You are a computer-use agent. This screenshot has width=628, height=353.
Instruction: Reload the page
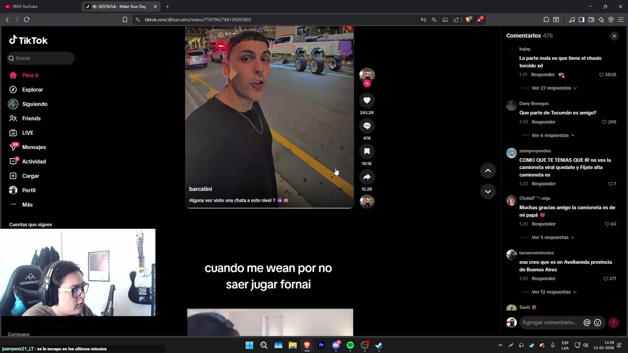pos(26,20)
